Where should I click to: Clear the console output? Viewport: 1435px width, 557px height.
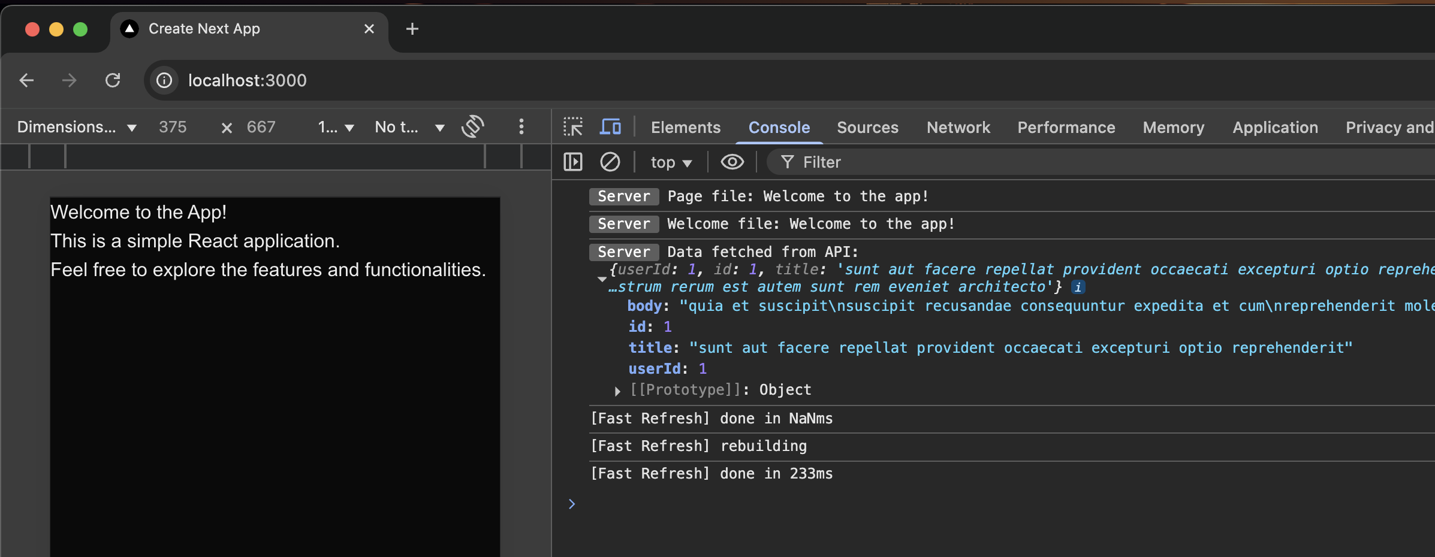click(610, 162)
